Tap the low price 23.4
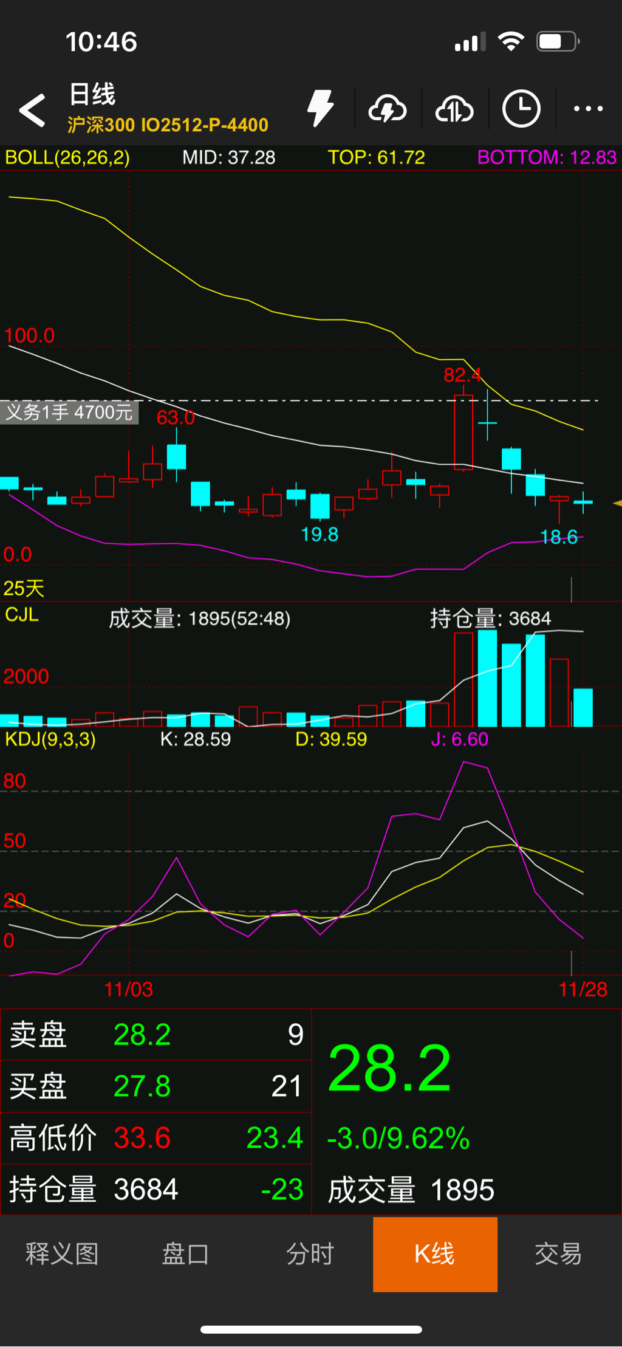 [x=275, y=1138]
